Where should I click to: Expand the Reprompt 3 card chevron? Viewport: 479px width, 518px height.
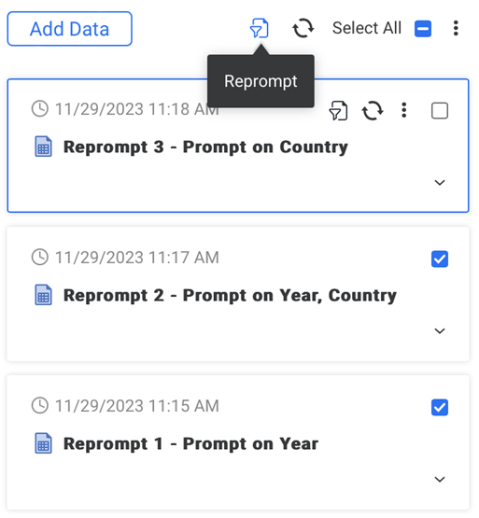440,182
